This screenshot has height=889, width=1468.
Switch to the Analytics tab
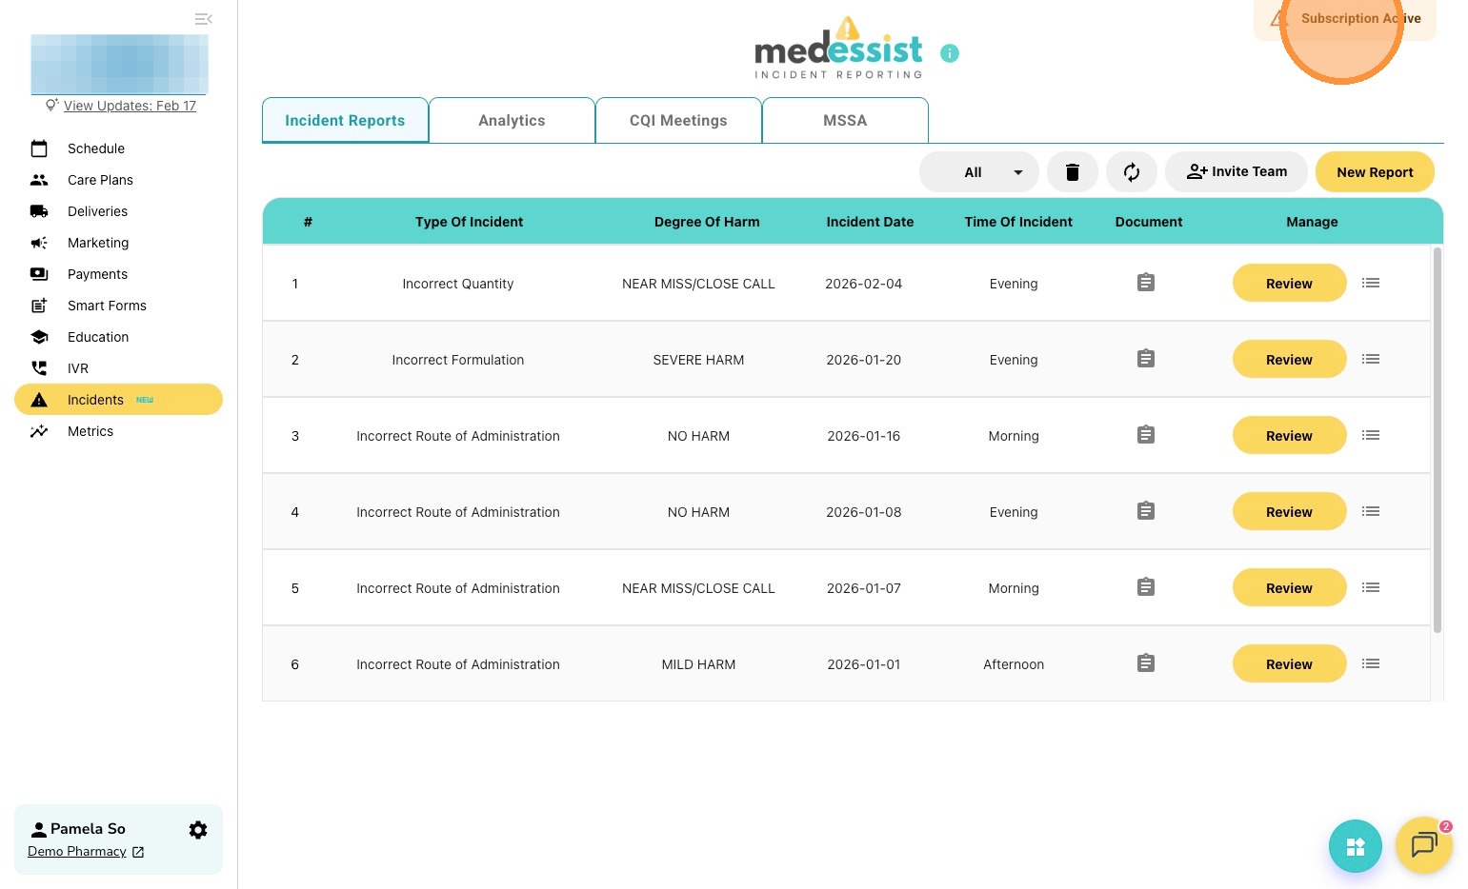[512, 121]
